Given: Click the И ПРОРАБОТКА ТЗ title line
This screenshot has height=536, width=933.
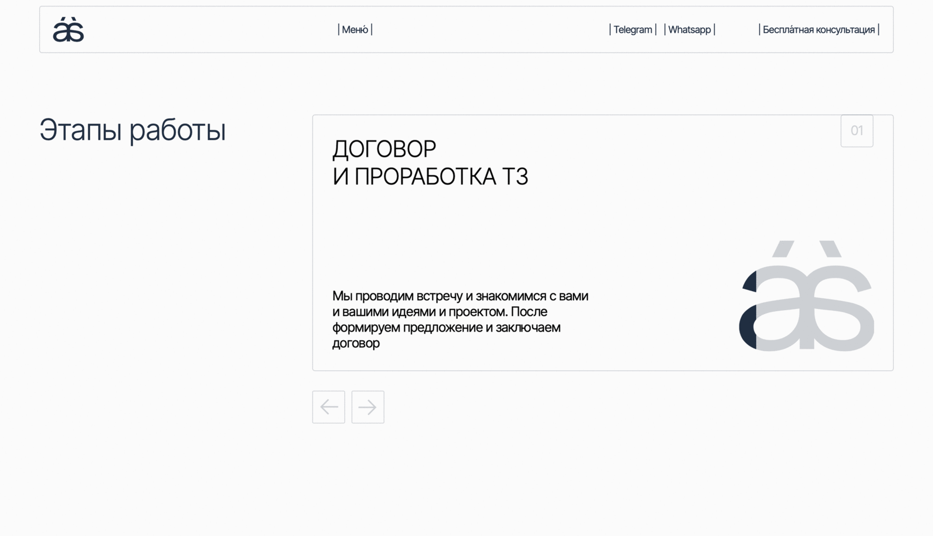Looking at the screenshot, I should coord(430,177).
